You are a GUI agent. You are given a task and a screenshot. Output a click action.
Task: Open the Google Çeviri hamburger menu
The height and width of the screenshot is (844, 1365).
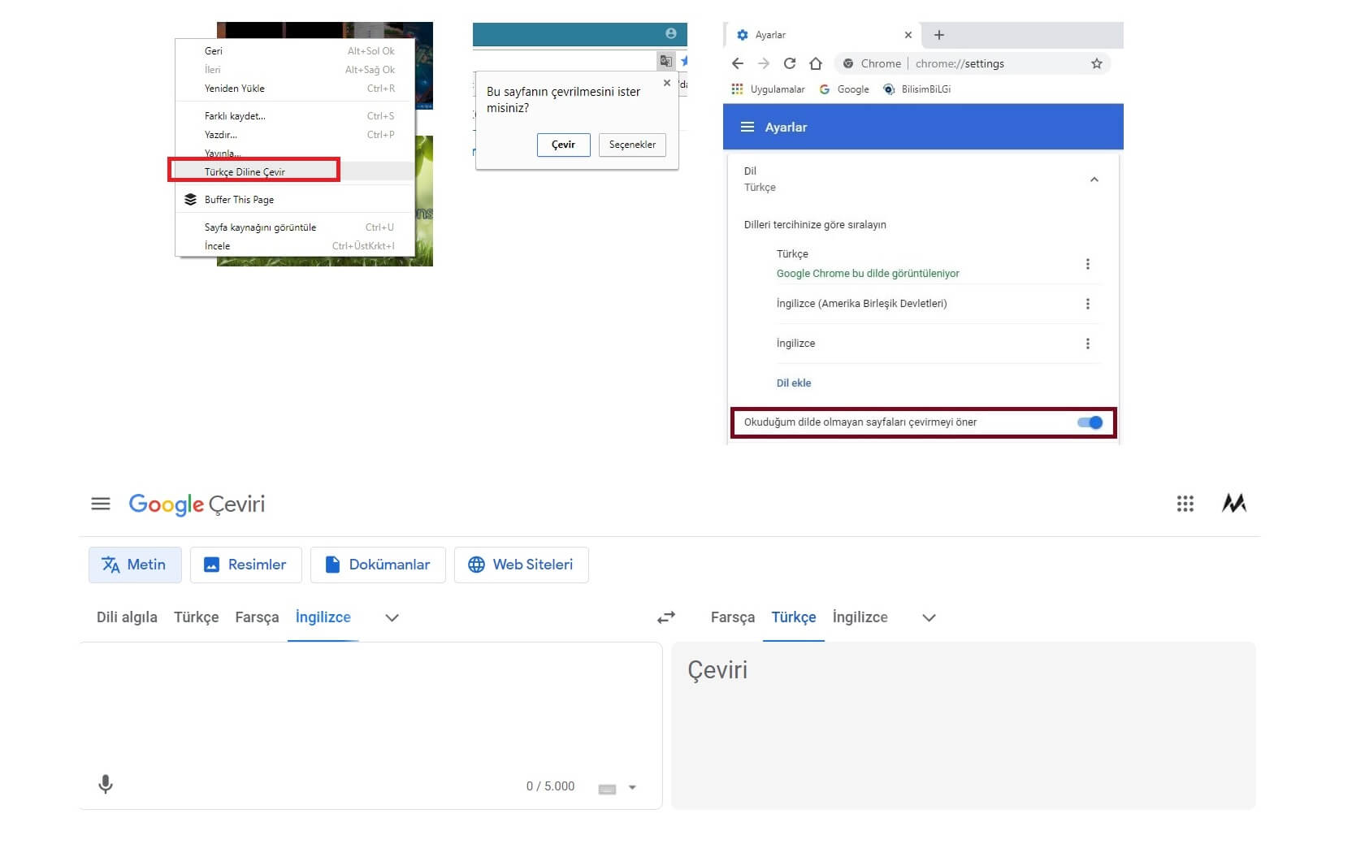pos(101,504)
